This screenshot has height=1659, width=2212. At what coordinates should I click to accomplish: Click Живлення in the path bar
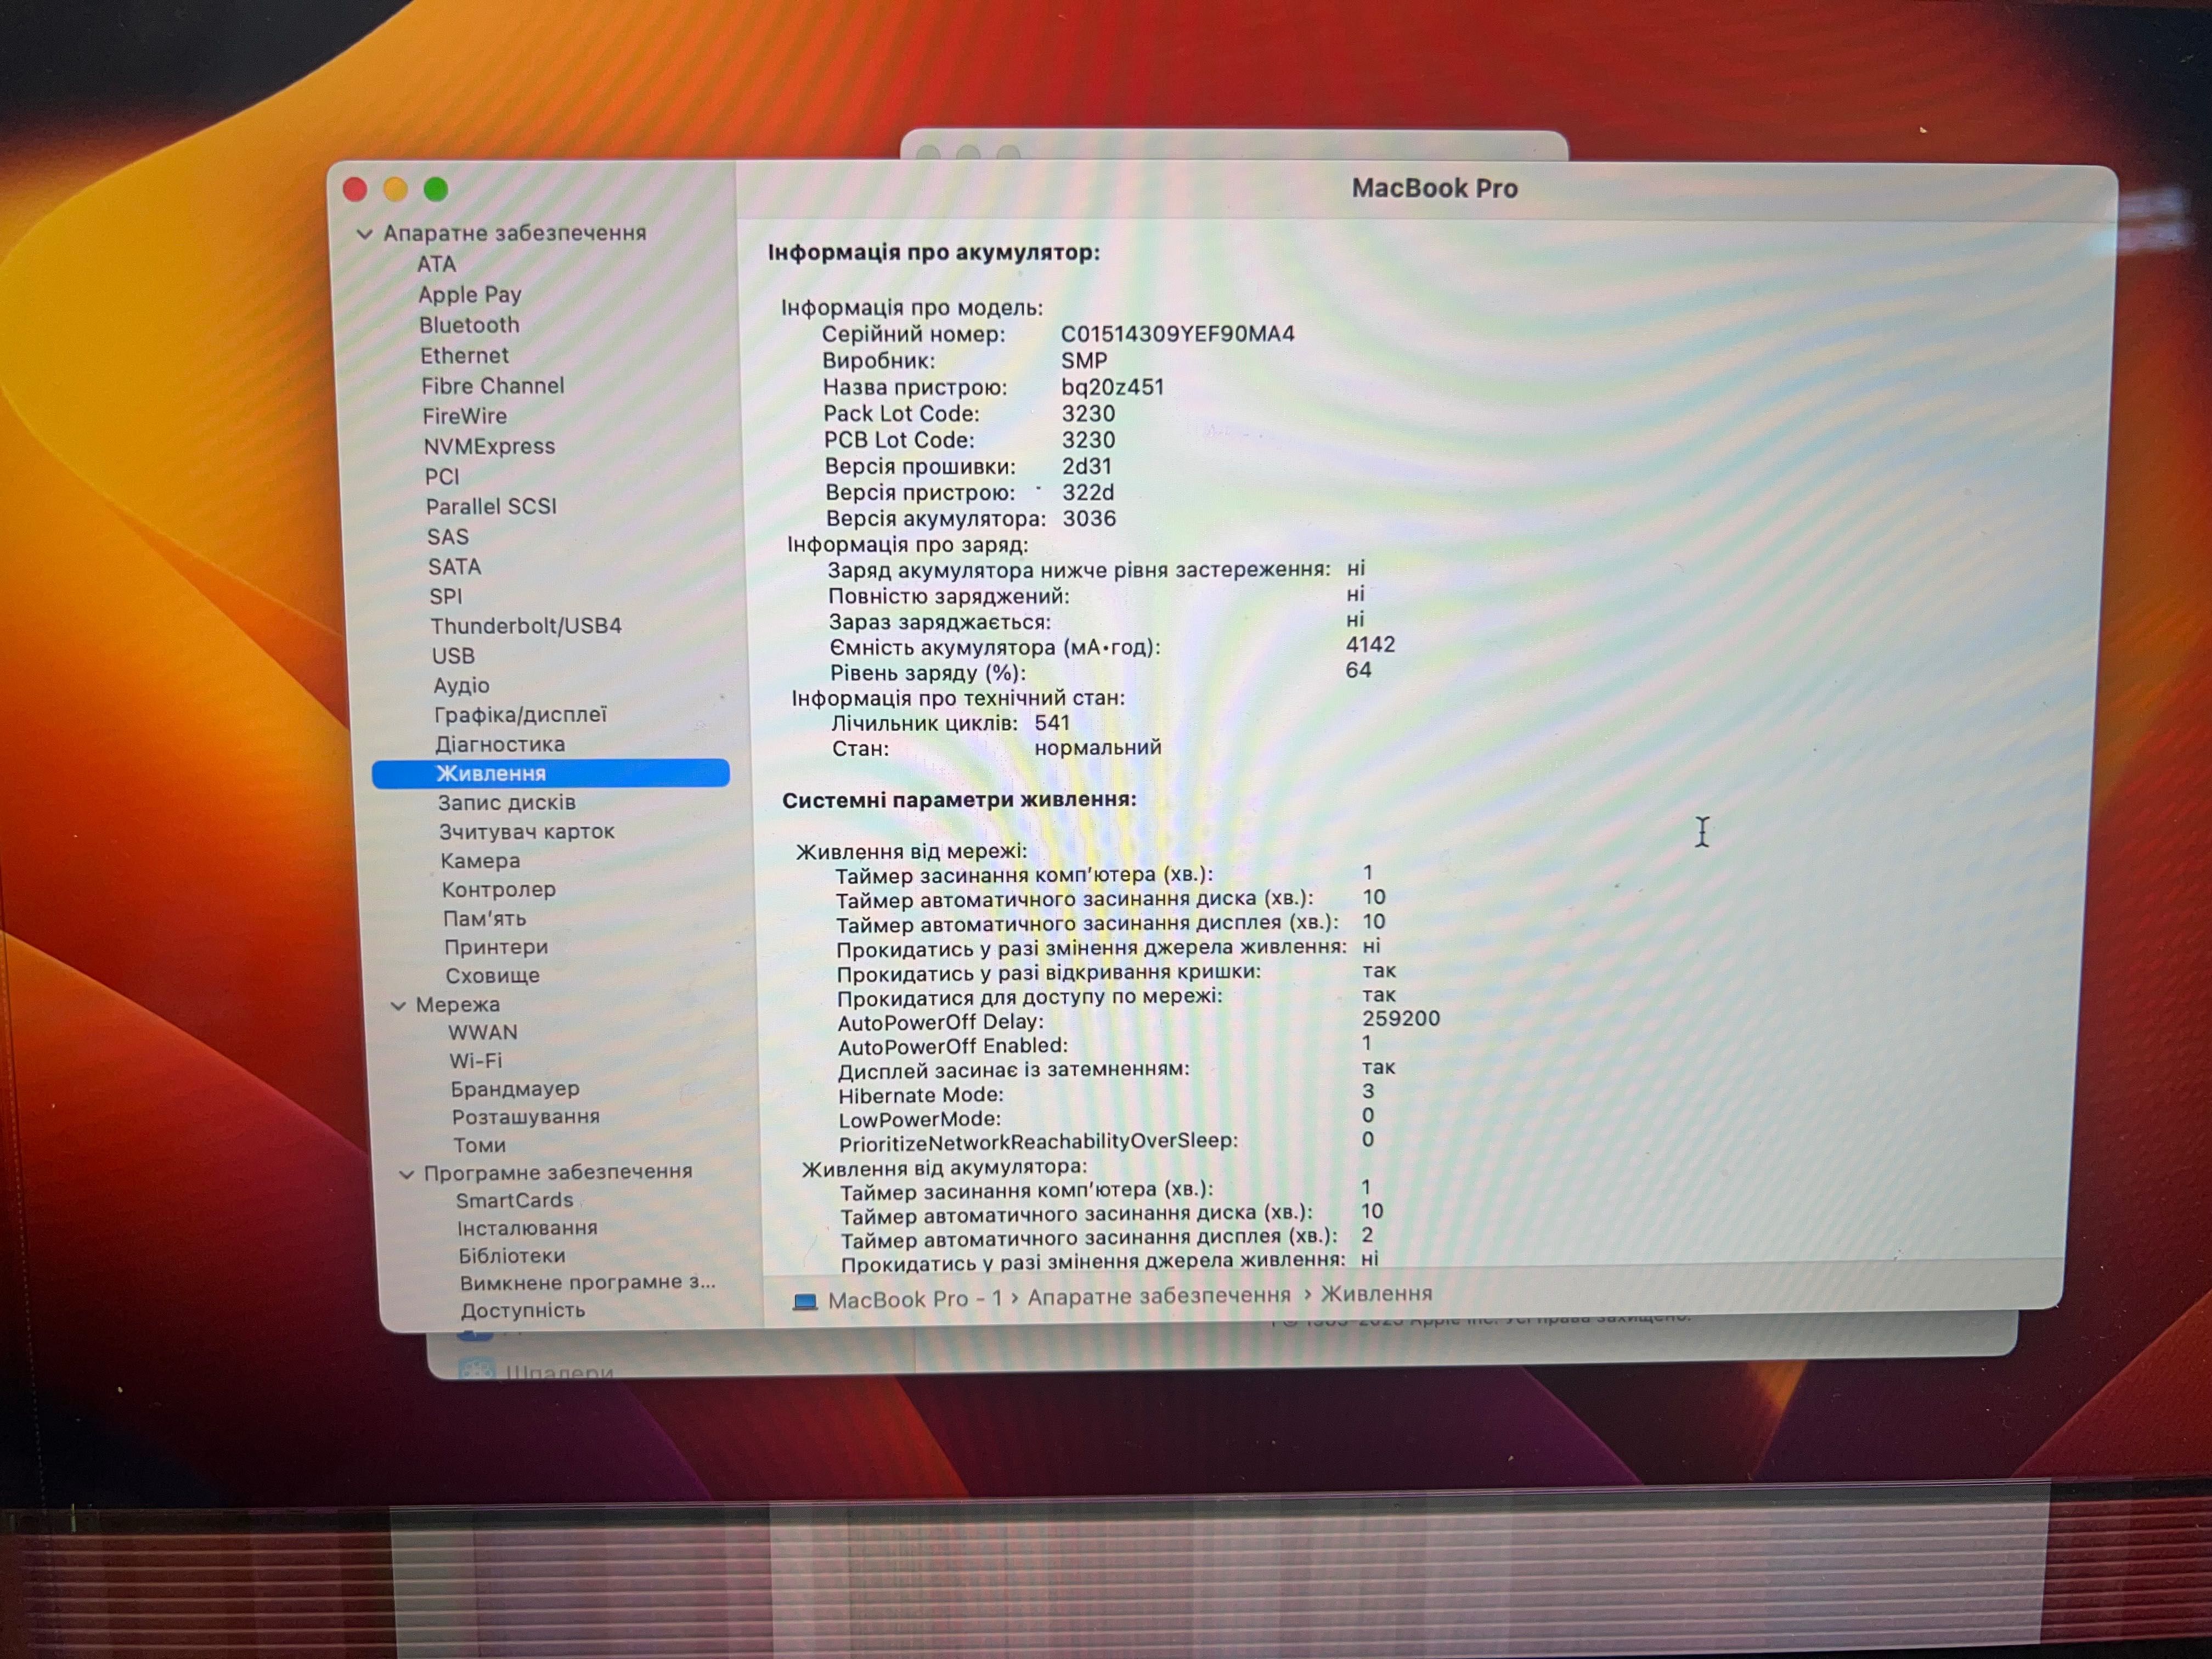coord(1377,1295)
